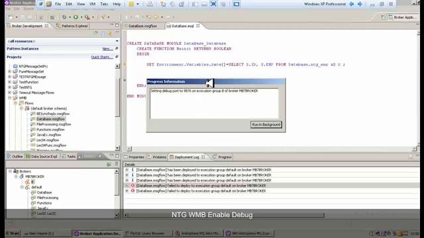Open the Debug dropdown arrow in toolbar

70,17
